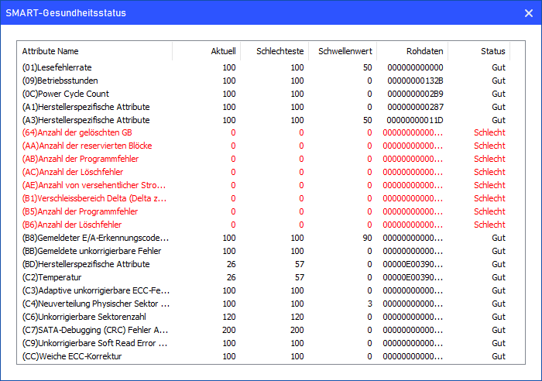Select (AC)Anzahl der Löschfehler row
This screenshot has height=381, width=542.
[x=264, y=172]
